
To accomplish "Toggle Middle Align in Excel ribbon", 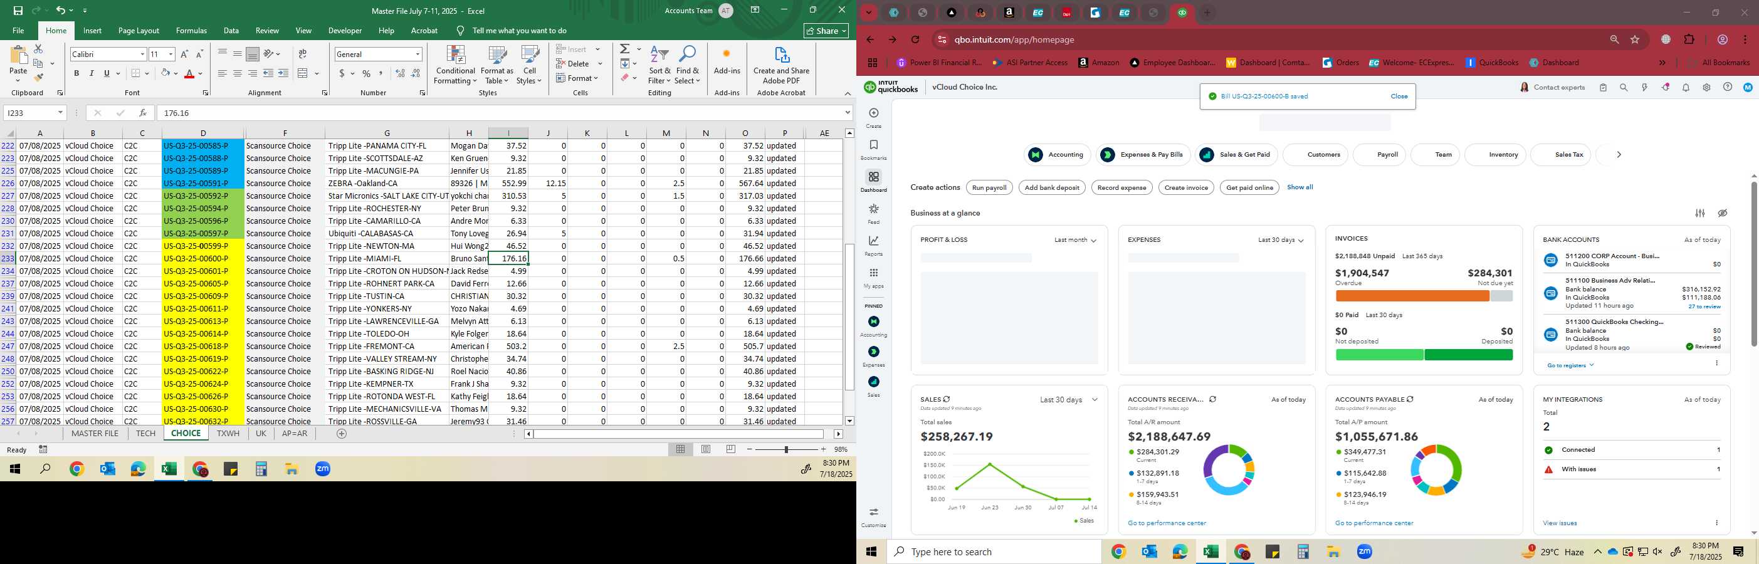I will tap(238, 54).
